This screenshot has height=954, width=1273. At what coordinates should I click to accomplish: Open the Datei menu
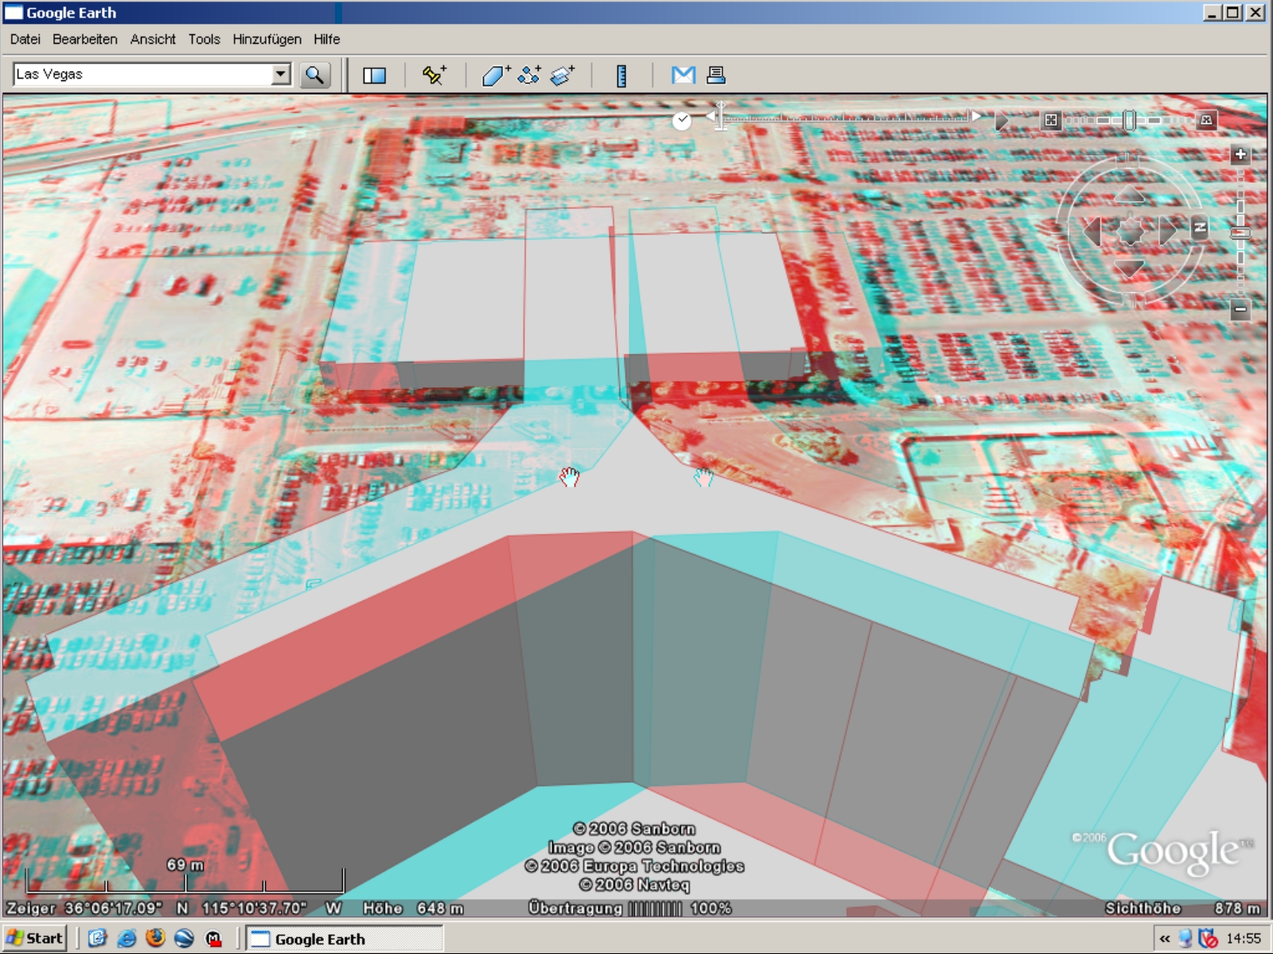pos(25,39)
